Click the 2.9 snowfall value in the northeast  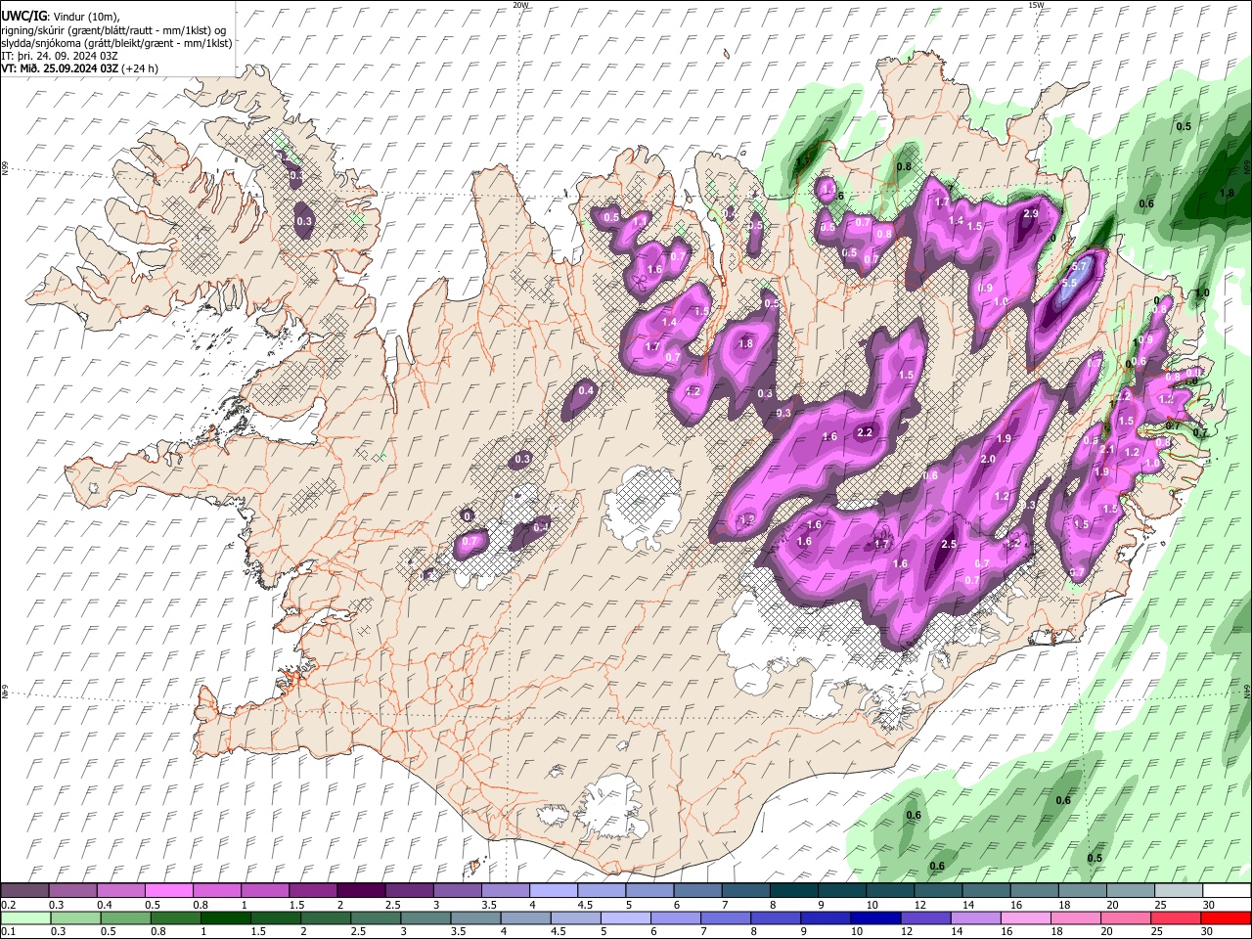(x=1030, y=214)
